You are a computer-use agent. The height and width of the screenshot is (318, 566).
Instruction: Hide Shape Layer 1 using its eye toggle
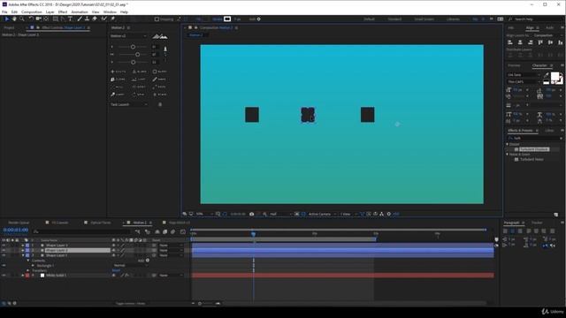(x=4, y=255)
